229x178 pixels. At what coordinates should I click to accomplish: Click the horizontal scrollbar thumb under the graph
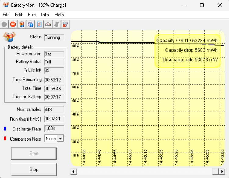coord(216,171)
